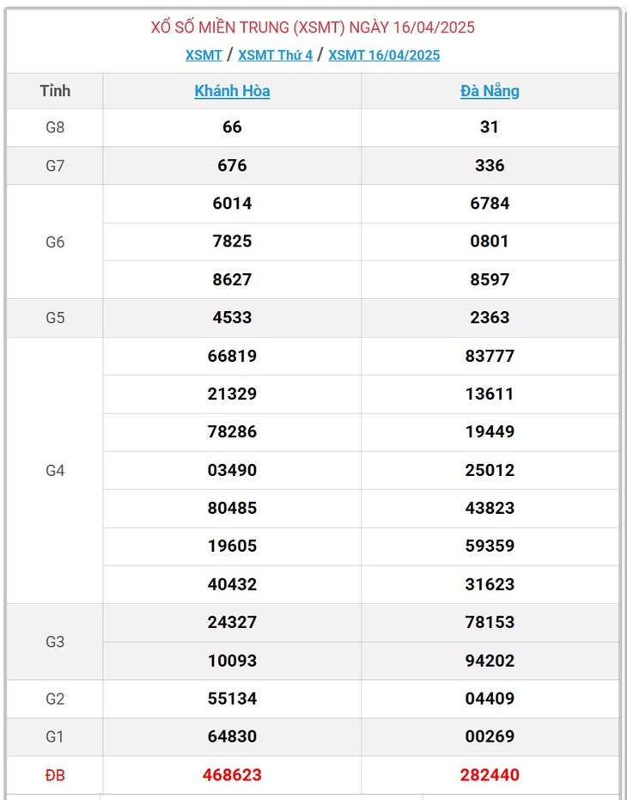Open the XSMT Thứ 4 link
627x800 pixels.
pyautogui.click(x=275, y=55)
